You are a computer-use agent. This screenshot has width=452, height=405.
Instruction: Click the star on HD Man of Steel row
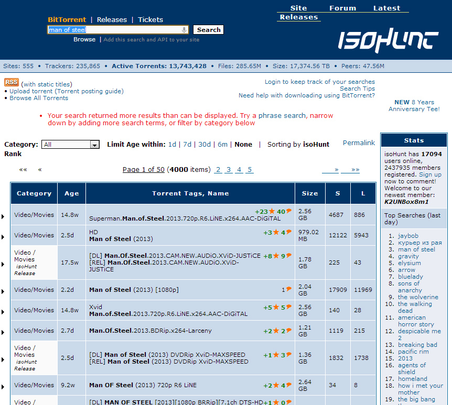tap(276, 232)
